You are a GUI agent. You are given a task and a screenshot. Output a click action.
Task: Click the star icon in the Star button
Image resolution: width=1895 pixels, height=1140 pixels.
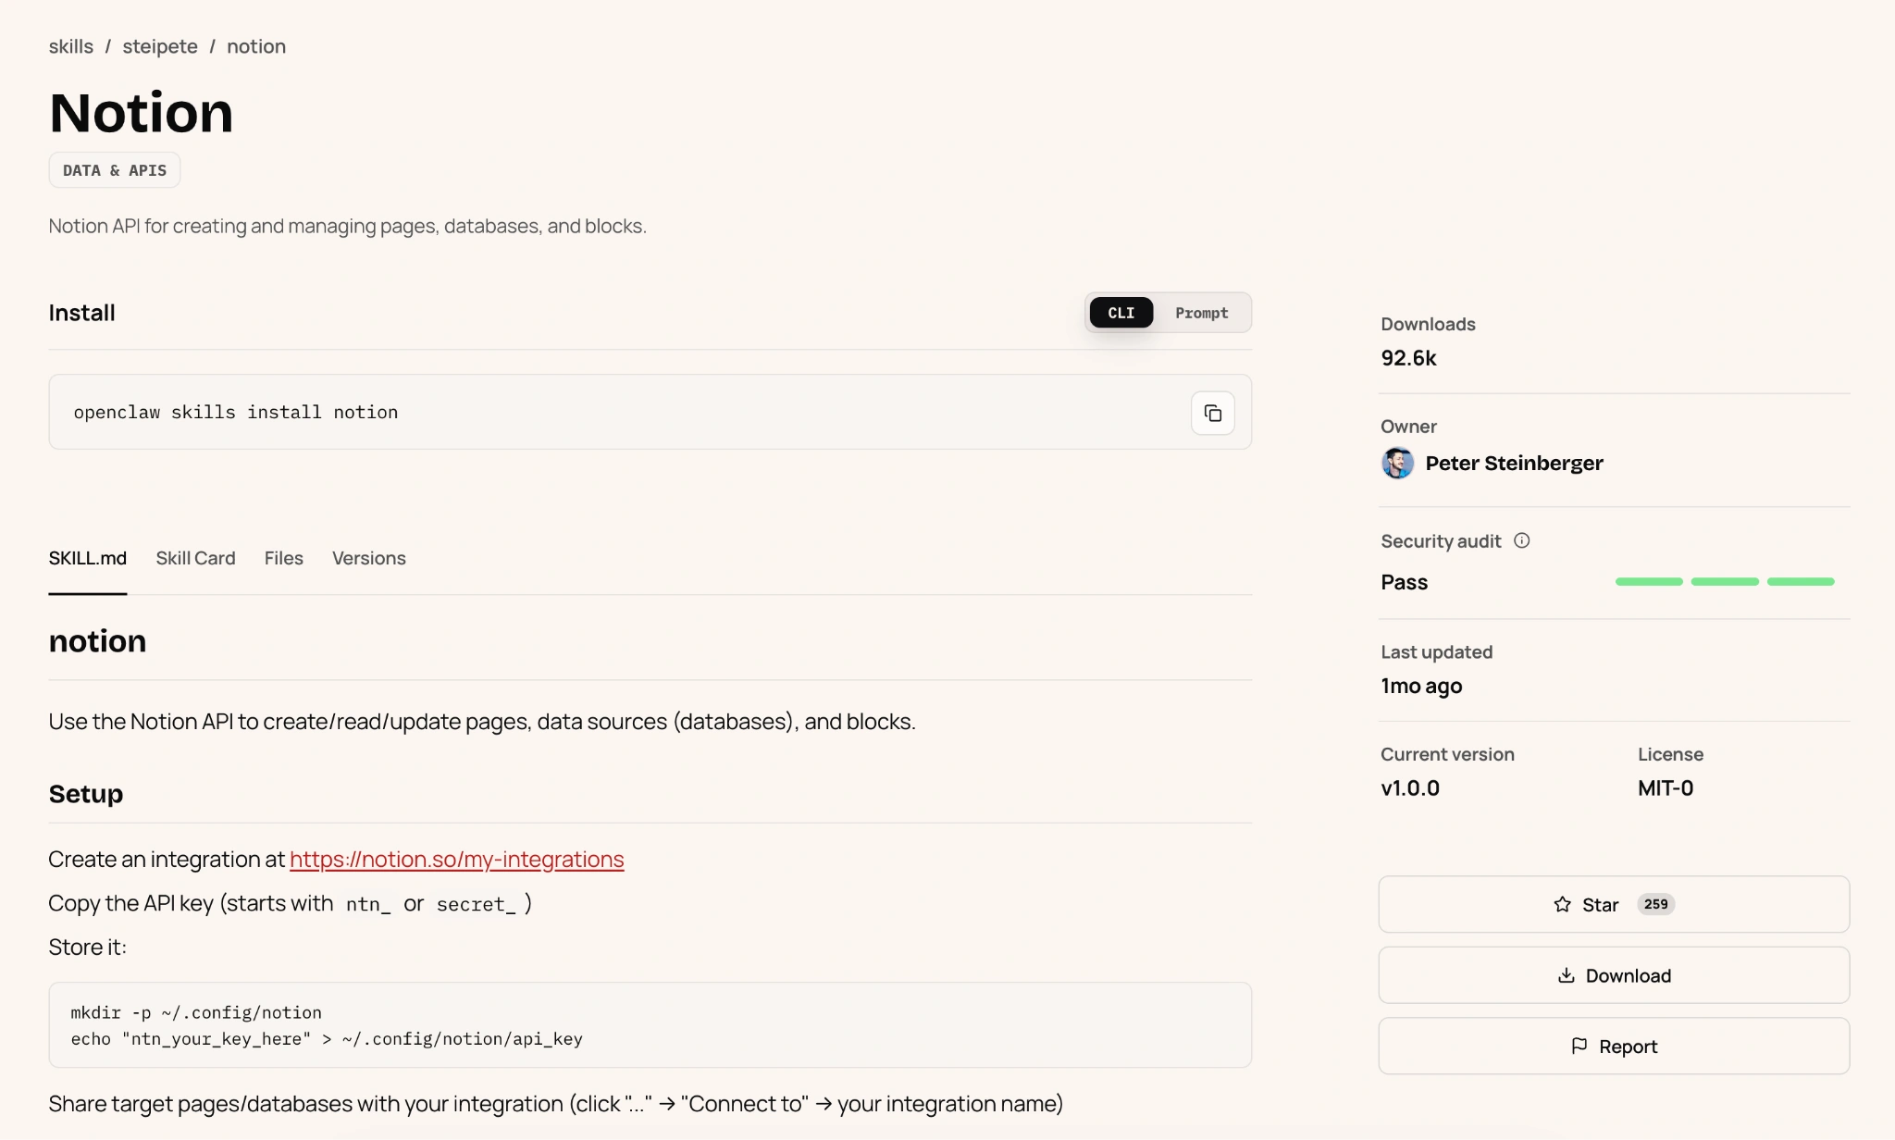[x=1562, y=904]
